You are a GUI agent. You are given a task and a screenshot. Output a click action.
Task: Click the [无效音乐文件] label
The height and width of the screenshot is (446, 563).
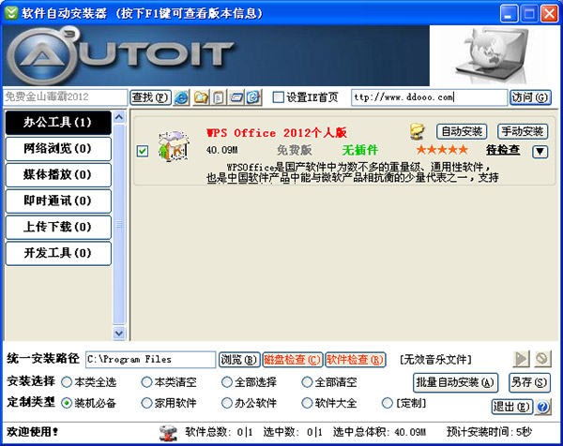[x=436, y=359]
